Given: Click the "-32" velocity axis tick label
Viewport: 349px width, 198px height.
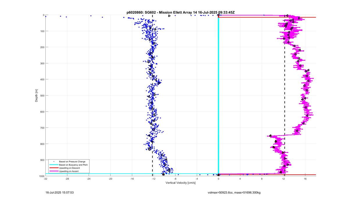Looking at the screenshot, I should [x=45, y=179].
